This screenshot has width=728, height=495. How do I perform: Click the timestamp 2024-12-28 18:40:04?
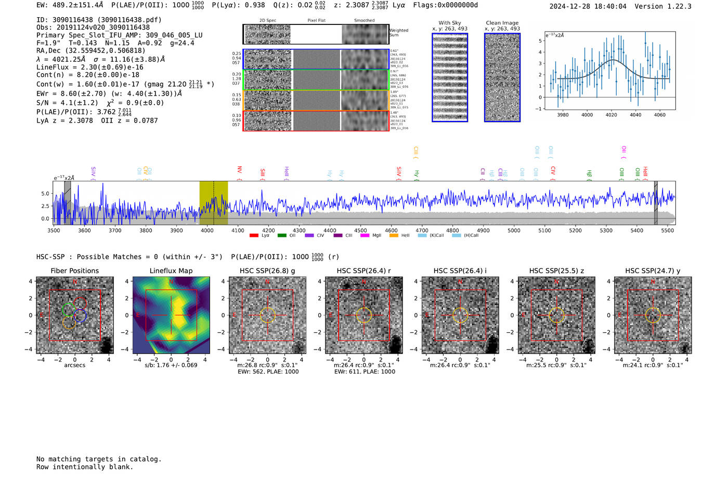click(588, 6)
